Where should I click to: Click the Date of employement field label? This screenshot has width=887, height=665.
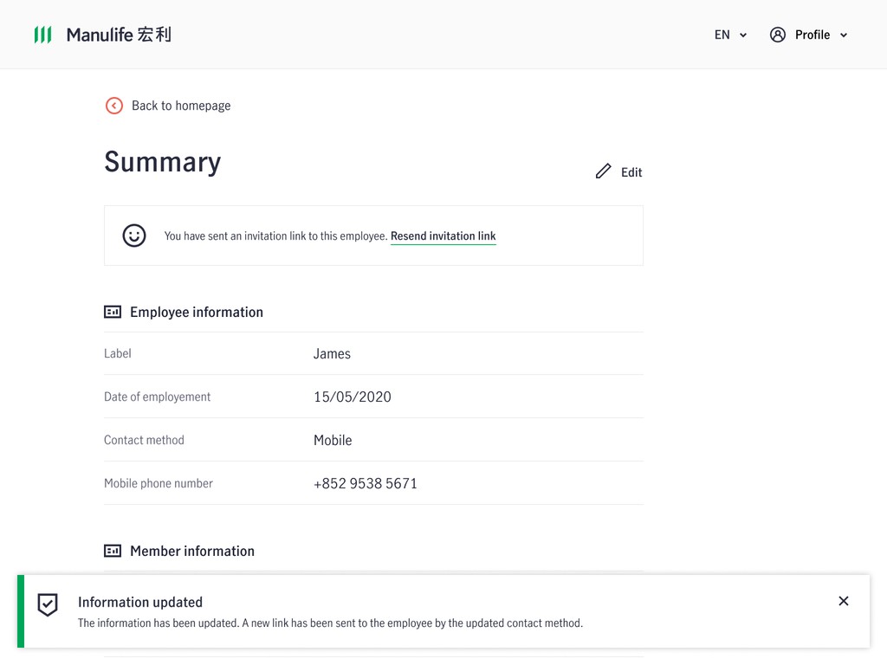coord(158,397)
